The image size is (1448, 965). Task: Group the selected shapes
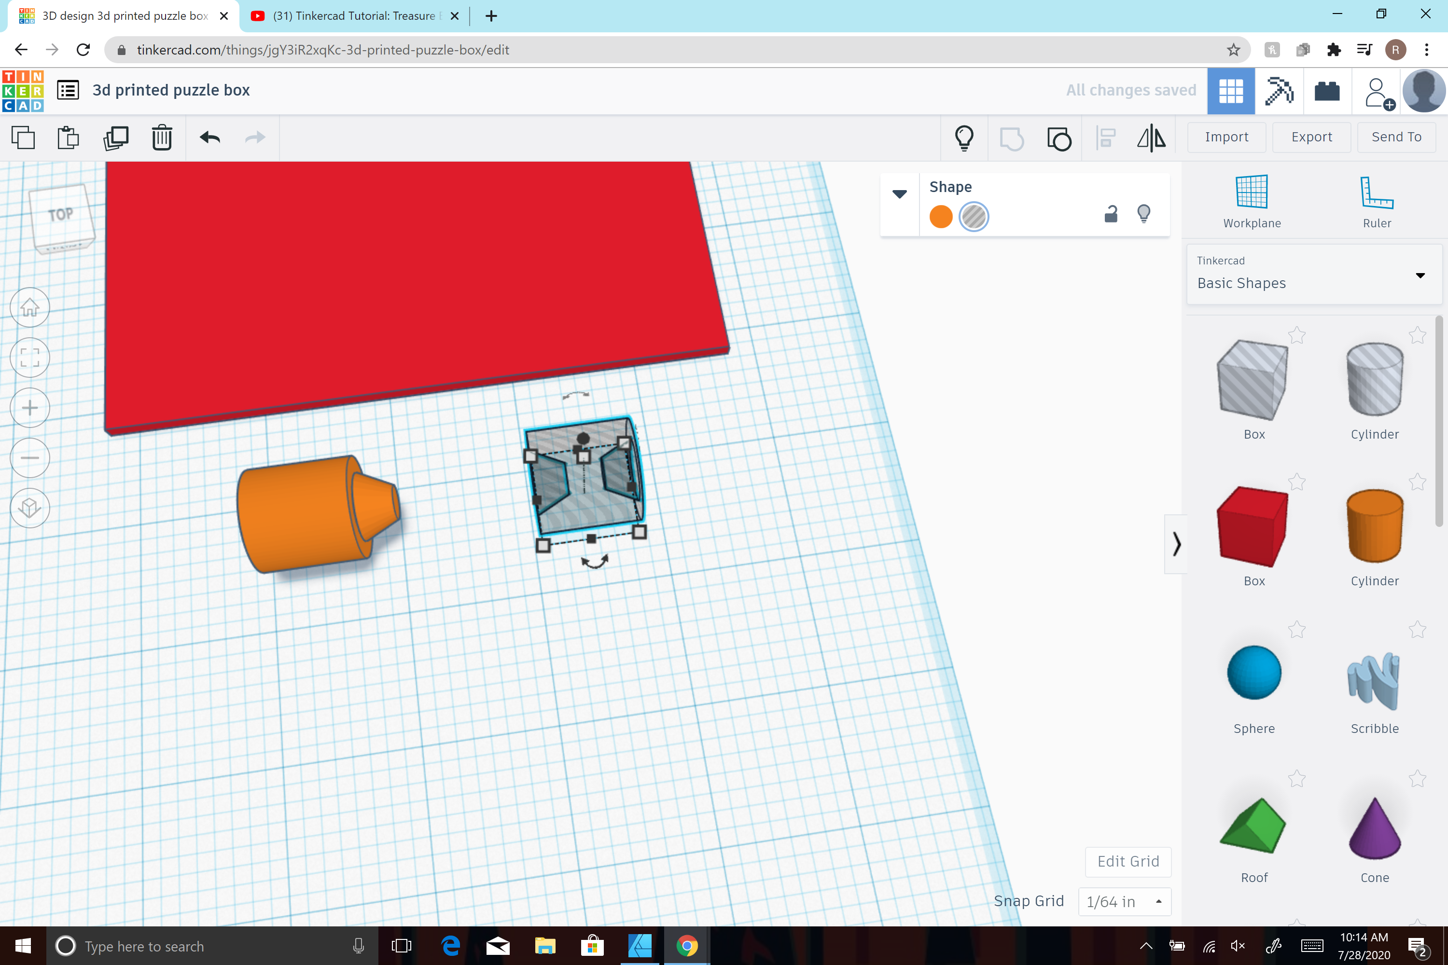(1011, 138)
